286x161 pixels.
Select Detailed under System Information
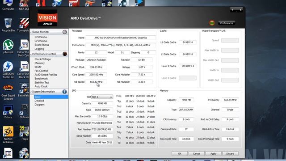[x=39, y=101]
